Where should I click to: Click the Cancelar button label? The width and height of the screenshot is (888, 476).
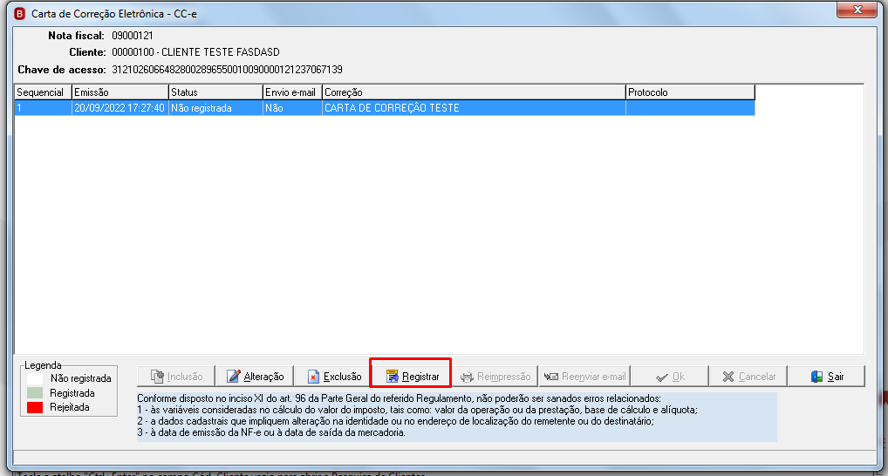pyautogui.click(x=757, y=377)
